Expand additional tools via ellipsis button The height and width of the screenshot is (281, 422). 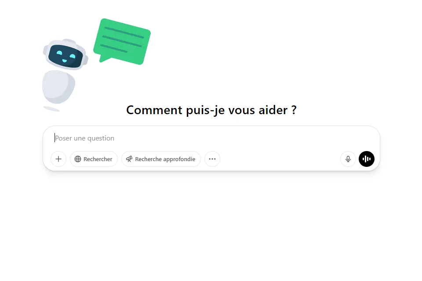coord(212,159)
